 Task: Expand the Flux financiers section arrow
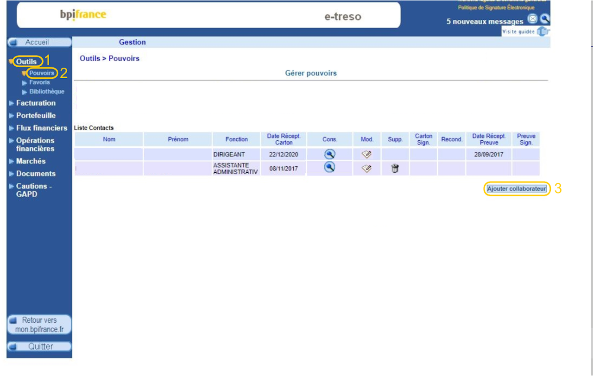click(x=12, y=128)
